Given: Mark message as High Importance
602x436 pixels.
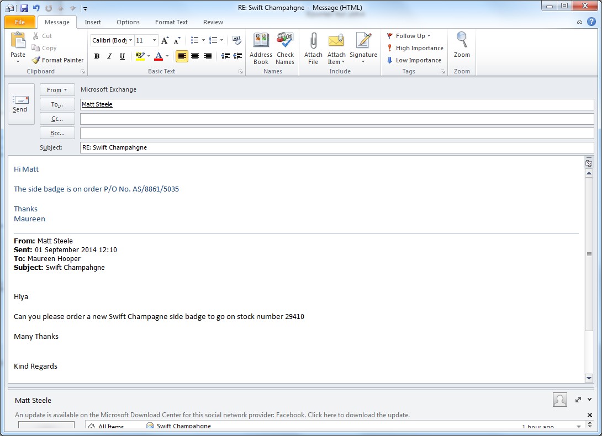Looking at the screenshot, I should [415, 48].
